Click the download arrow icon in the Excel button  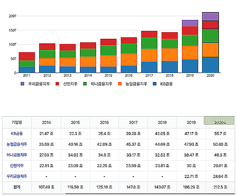[x=209, y=120]
